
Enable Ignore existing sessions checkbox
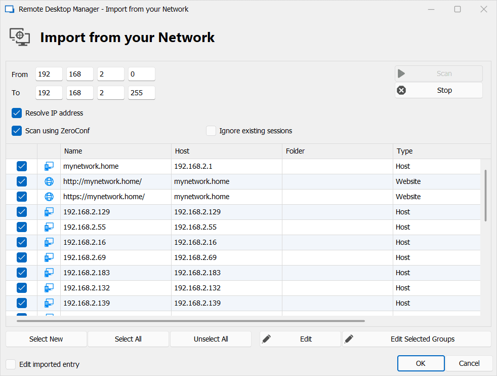(211, 131)
